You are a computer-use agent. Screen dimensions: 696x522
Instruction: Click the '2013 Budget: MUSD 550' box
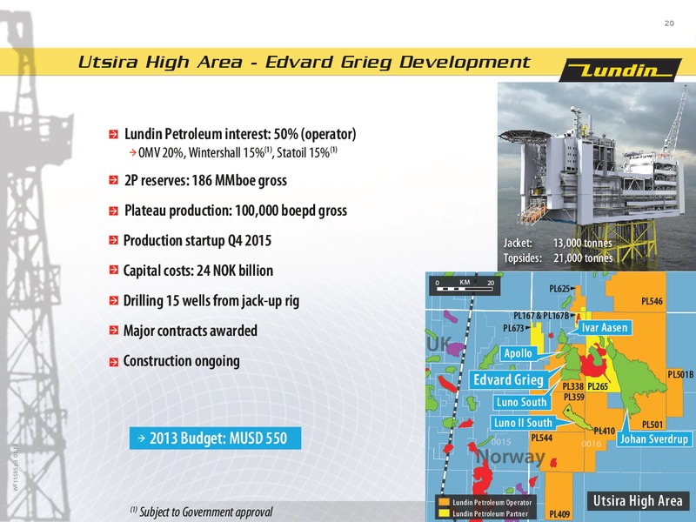click(x=215, y=438)
